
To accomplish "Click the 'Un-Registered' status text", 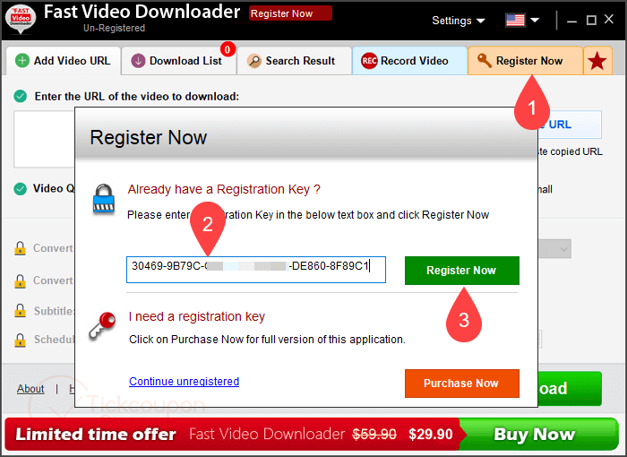I will [x=114, y=28].
